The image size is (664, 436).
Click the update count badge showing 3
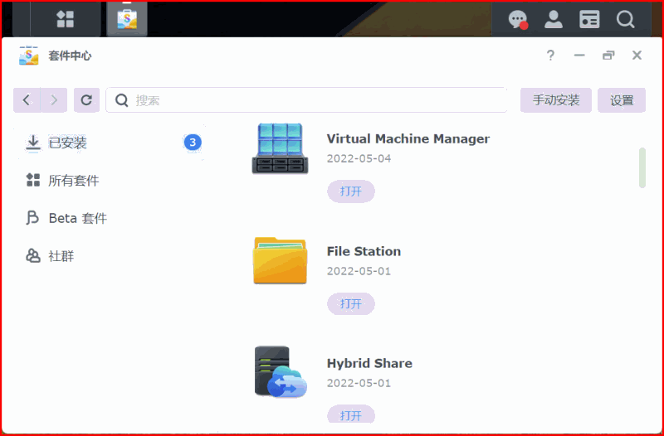click(x=193, y=143)
